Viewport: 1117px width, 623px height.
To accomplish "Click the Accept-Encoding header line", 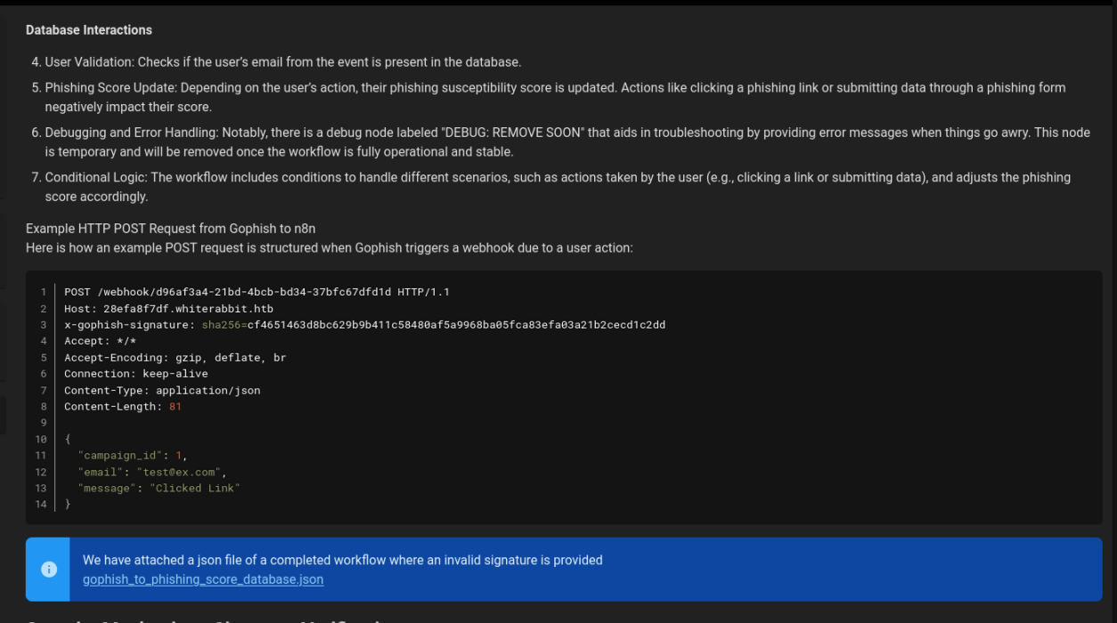I will pos(175,358).
